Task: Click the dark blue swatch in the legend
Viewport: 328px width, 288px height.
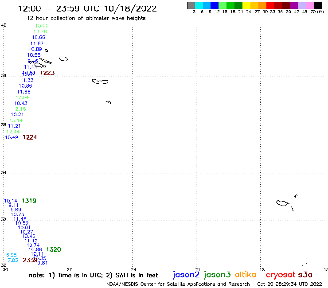Action: [215, 5]
